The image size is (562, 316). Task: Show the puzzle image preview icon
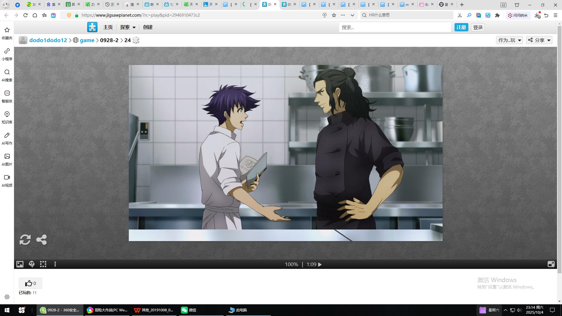[20, 264]
